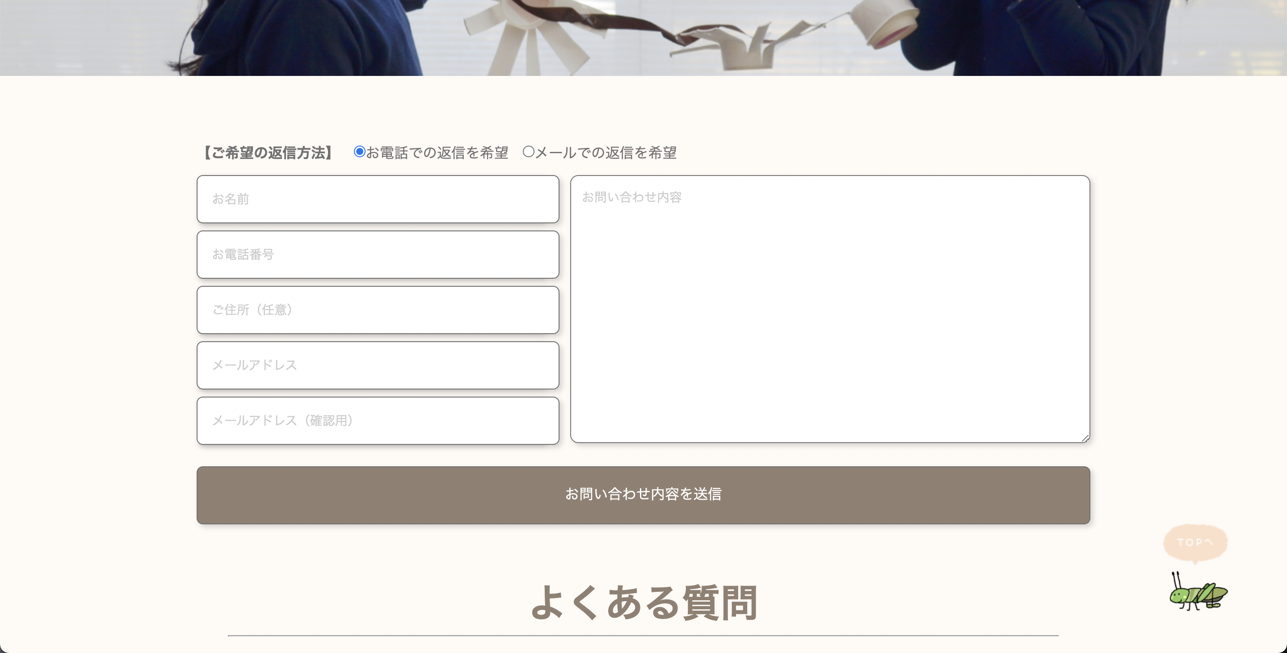The image size is (1287, 653).
Task: Click the お電話での返信を希望 label text
Action: pos(437,153)
